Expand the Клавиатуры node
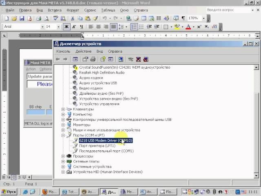This screenshot has height=196, width=261. [x=63, y=109]
